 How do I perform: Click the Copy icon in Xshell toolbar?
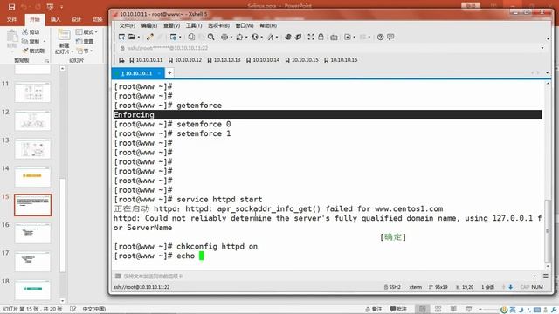(x=191, y=37)
